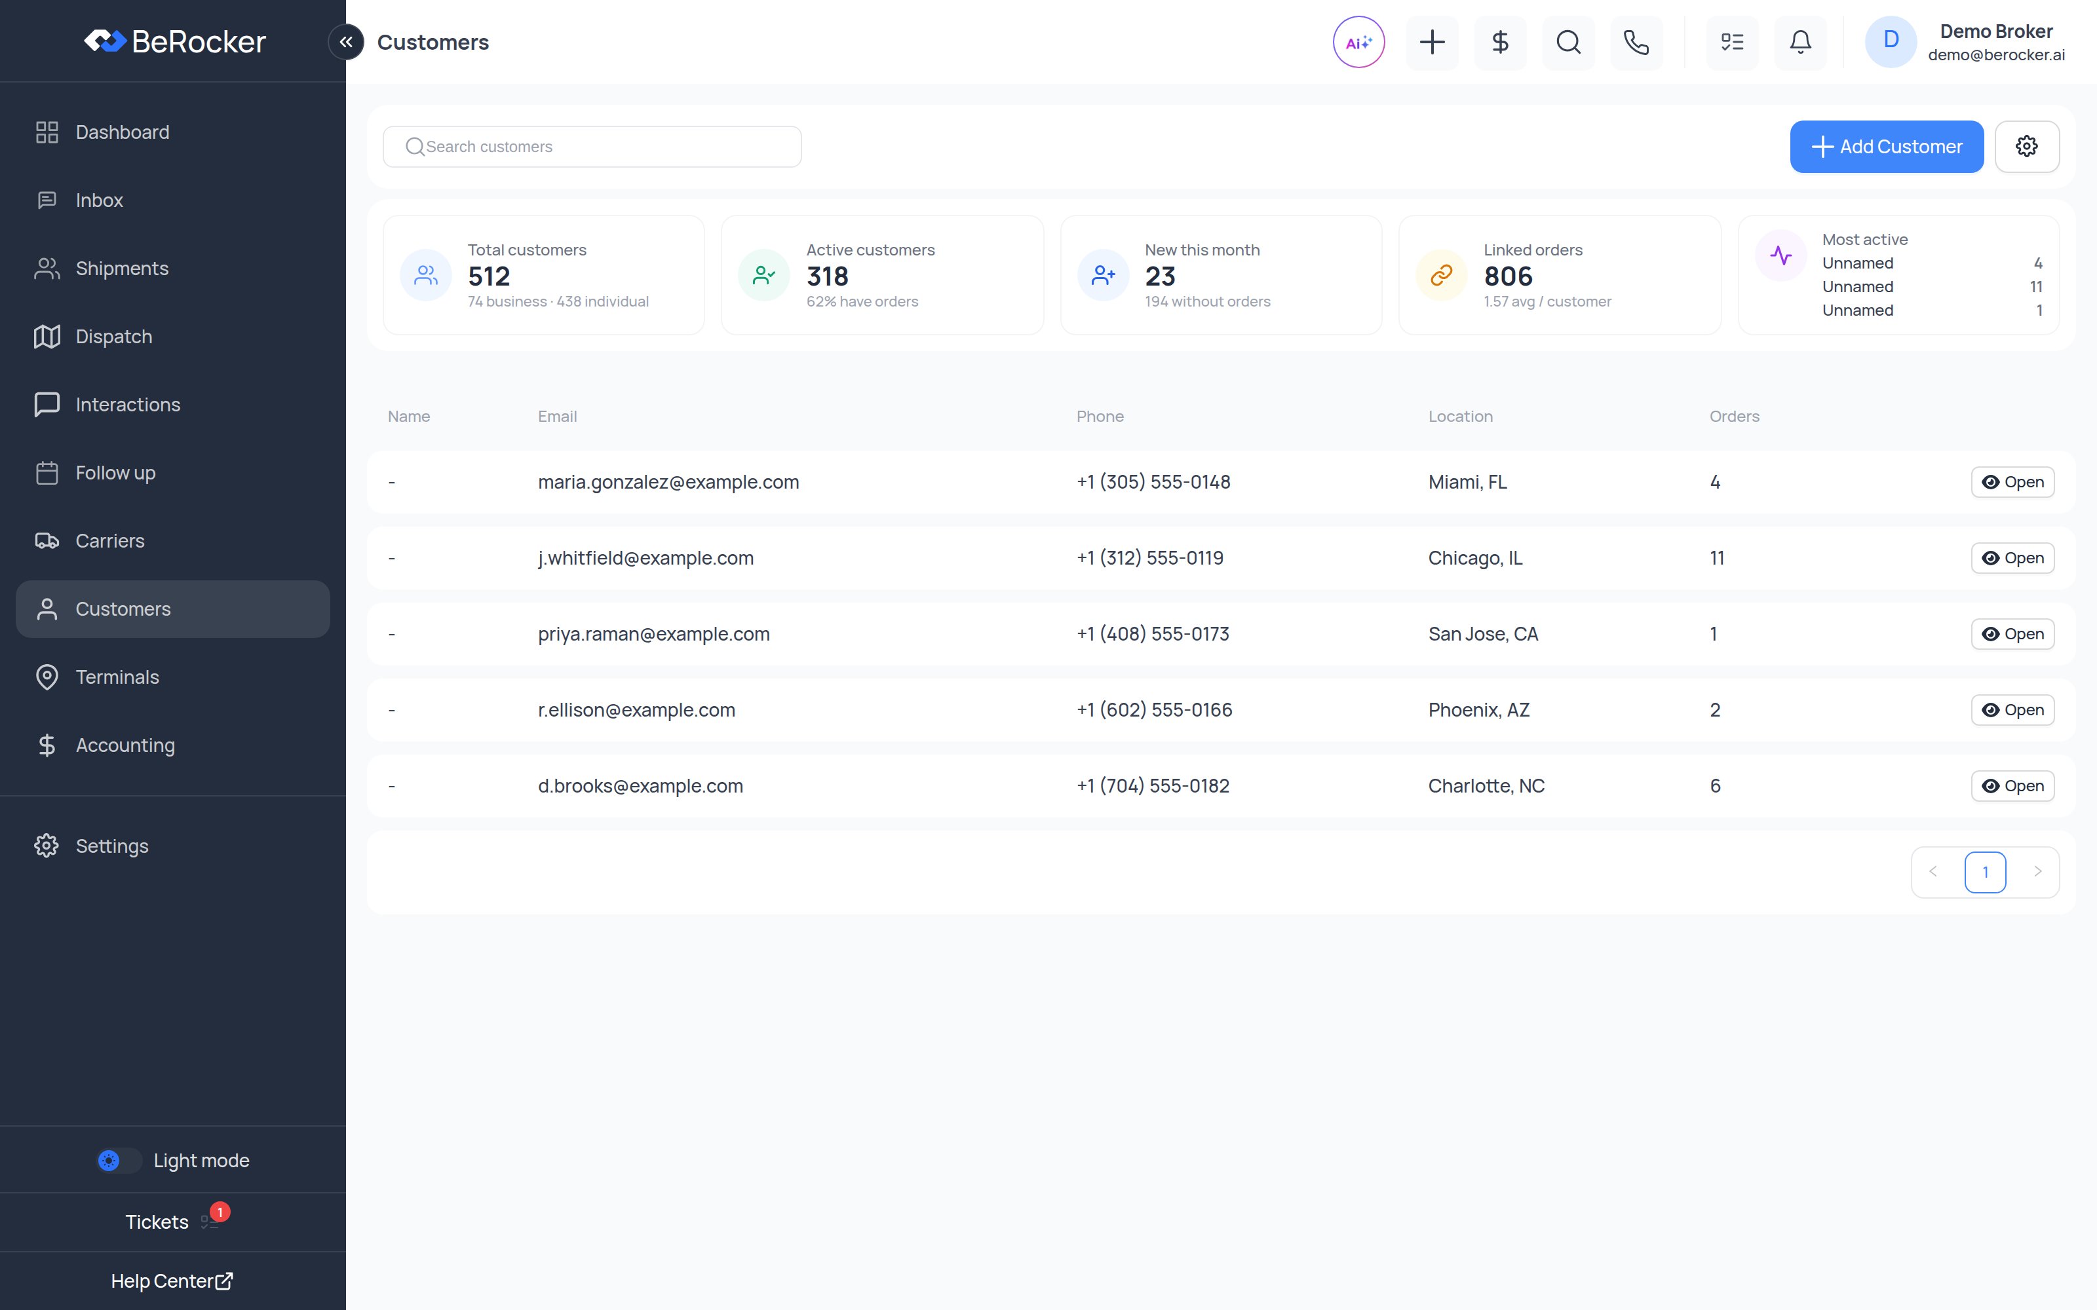Screen dimensions: 2097x1310
Task: Open the maria.gonzalez@example.com customer row
Action: pos(1220,481)
